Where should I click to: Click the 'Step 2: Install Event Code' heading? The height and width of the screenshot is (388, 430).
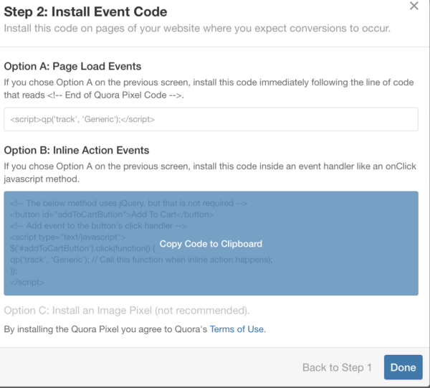pos(85,11)
